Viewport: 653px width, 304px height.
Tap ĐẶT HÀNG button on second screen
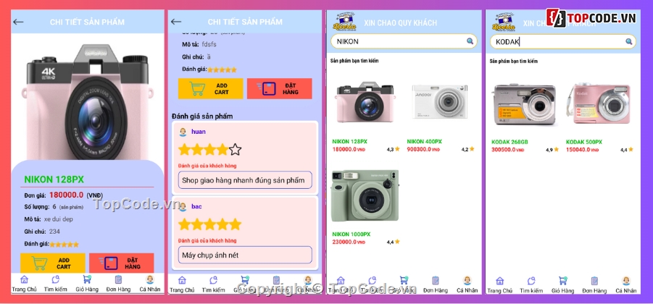click(280, 88)
